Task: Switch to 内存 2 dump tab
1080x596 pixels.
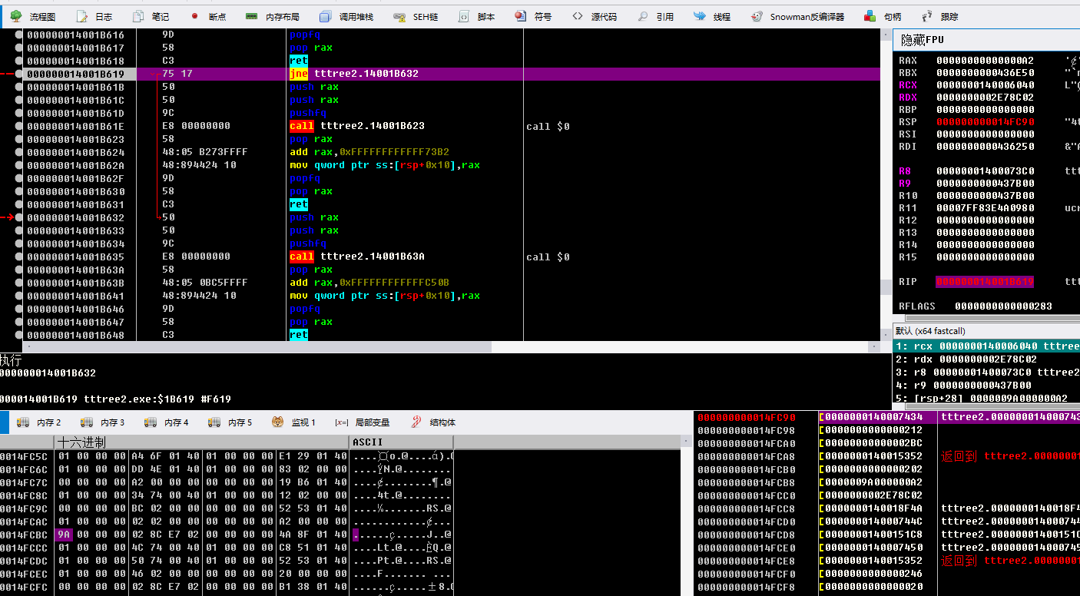Action: 39,422
